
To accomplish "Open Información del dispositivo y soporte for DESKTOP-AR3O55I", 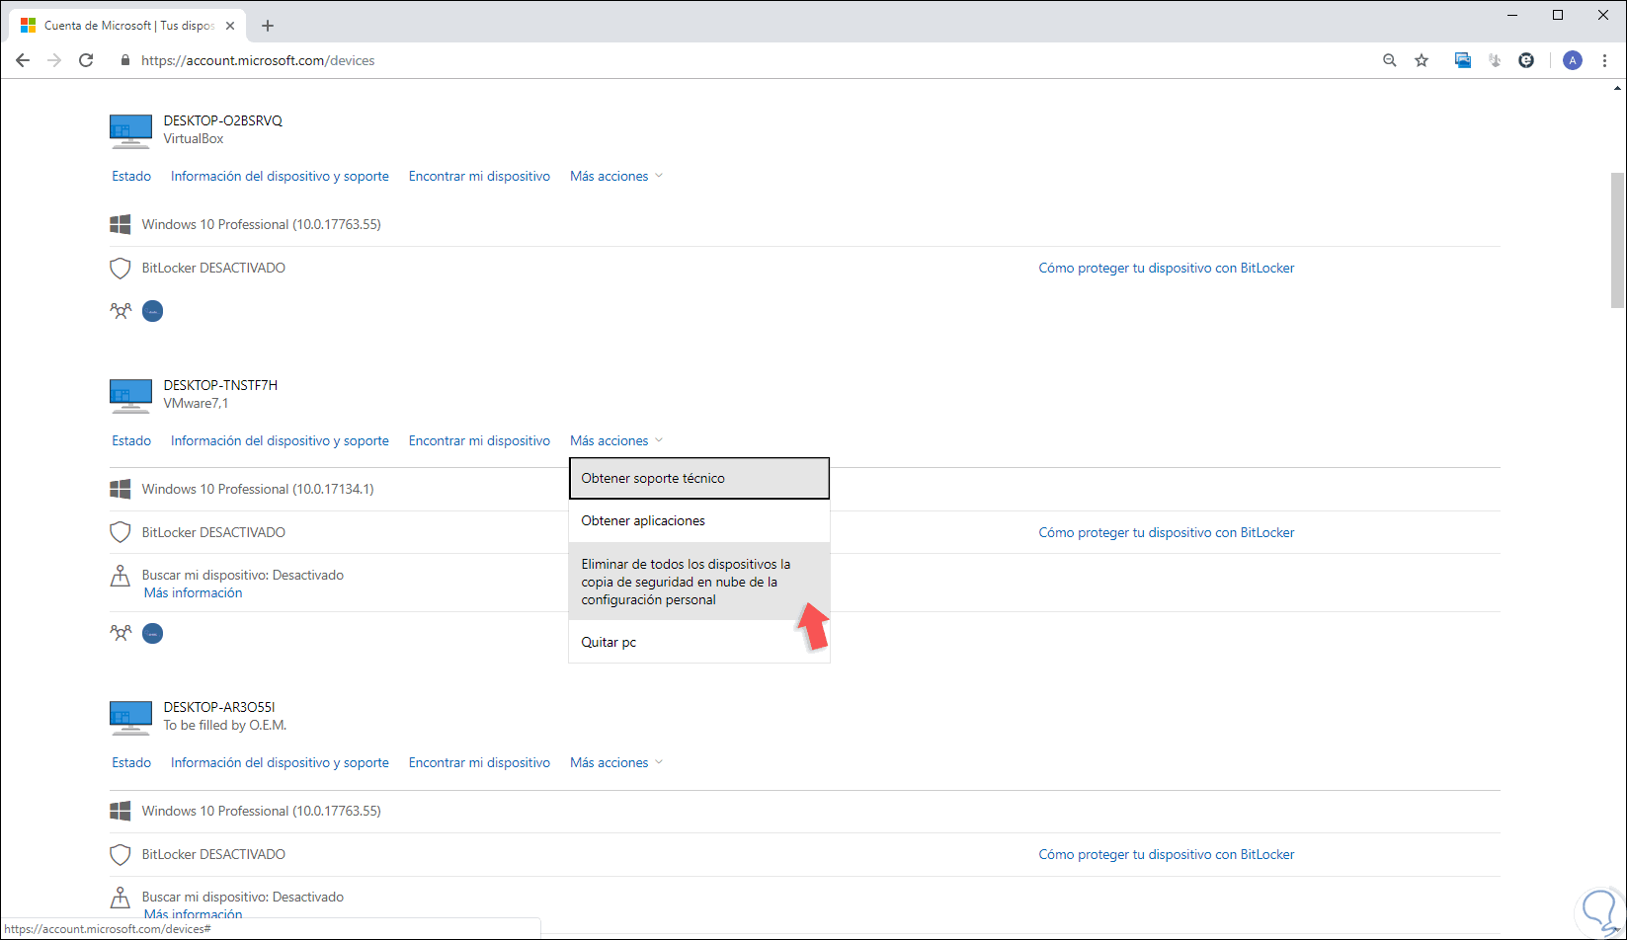I will pos(280,762).
